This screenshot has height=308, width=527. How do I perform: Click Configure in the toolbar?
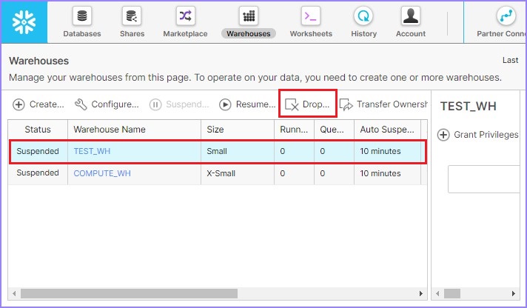coord(107,104)
